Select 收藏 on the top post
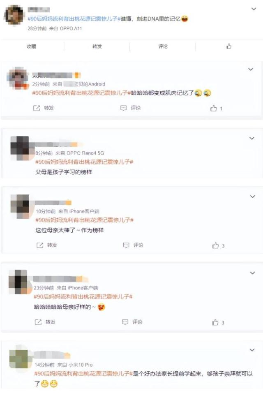This screenshot has width=263, height=393. (x=32, y=46)
